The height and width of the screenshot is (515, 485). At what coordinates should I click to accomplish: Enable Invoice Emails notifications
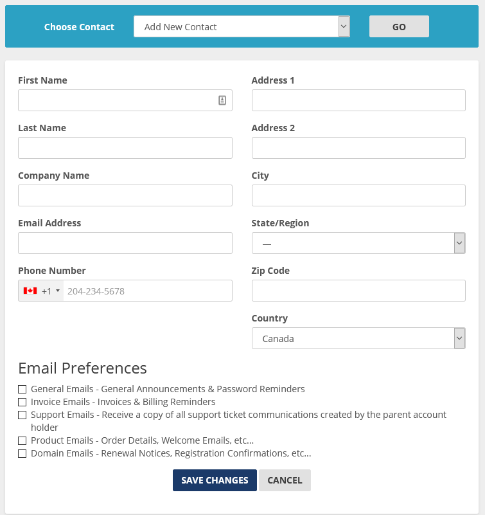(x=22, y=402)
